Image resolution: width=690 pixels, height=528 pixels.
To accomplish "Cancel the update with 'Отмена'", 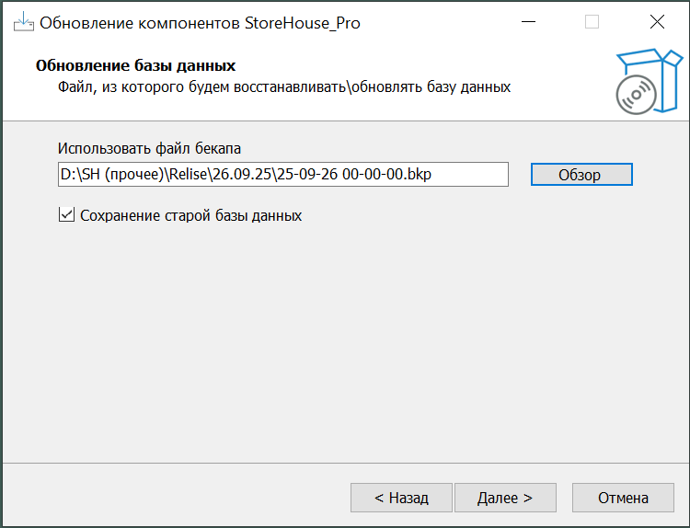I will point(623,498).
